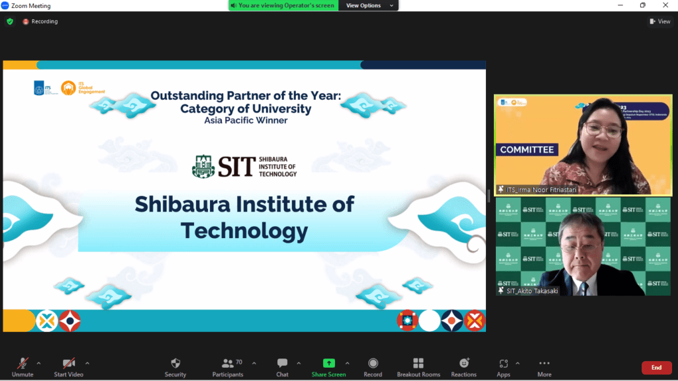Expand video options arrow beside Start Video
Screen dimensions: 678x381
click(87, 362)
